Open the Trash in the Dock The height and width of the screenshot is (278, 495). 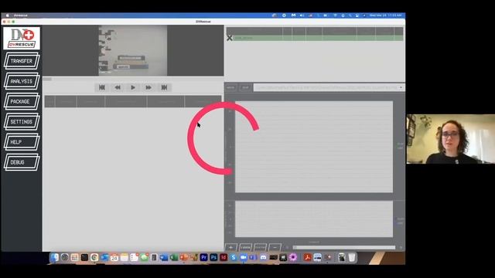[352, 257]
